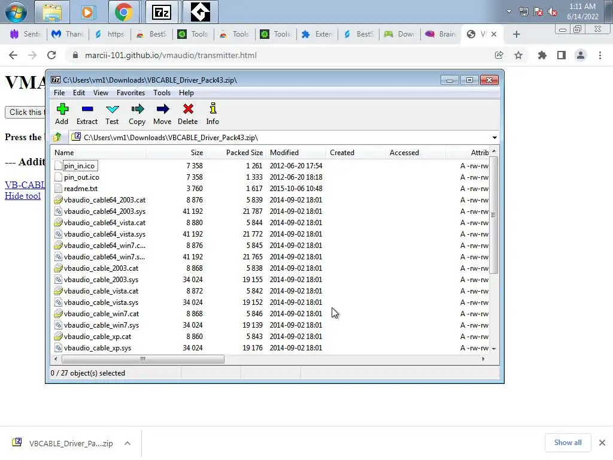Click the Move toolbar icon
Screen dimensions: 613x460
(162, 113)
